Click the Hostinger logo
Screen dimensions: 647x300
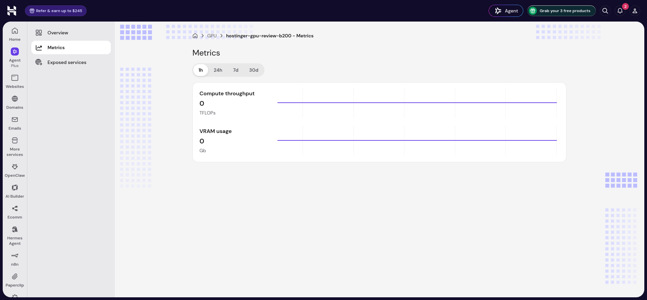click(12, 11)
